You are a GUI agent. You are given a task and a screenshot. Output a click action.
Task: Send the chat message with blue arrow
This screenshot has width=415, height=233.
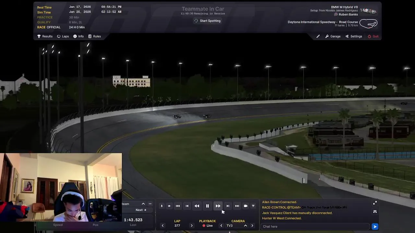tap(375, 227)
